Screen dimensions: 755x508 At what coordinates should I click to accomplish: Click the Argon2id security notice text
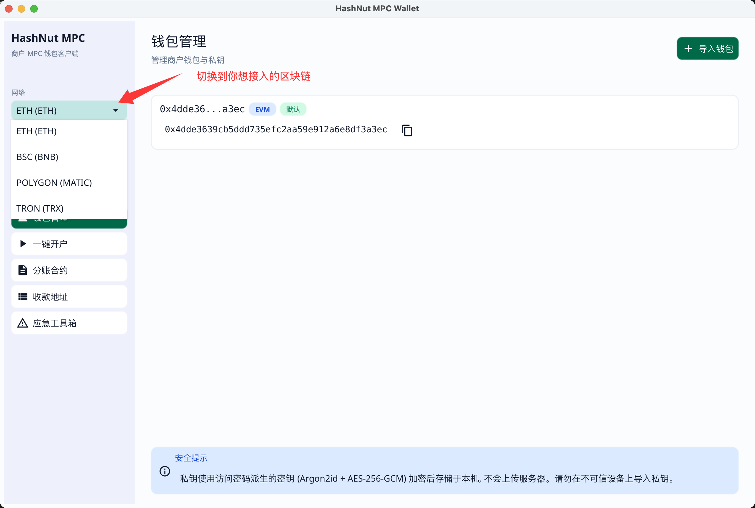coord(427,478)
